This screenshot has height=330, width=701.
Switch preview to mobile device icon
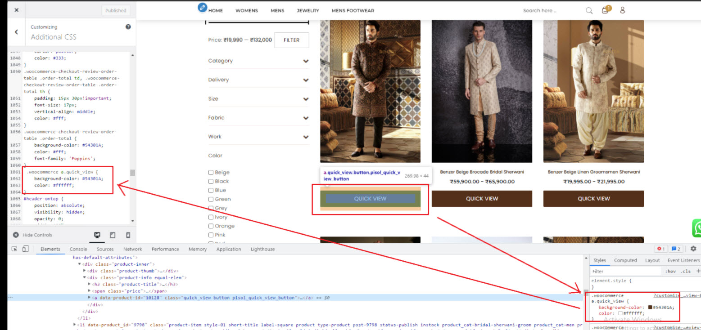click(128, 235)
